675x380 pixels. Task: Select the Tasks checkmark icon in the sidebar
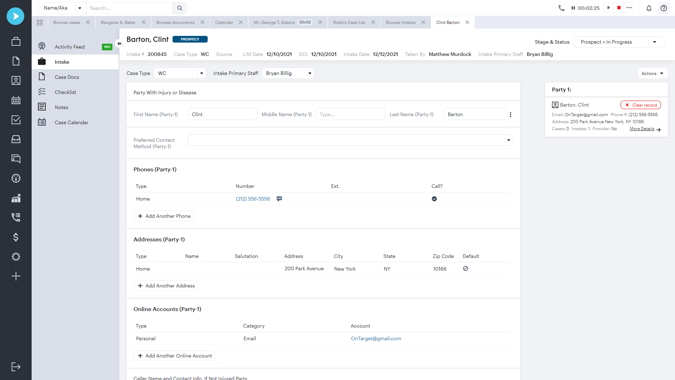point(16,120)
